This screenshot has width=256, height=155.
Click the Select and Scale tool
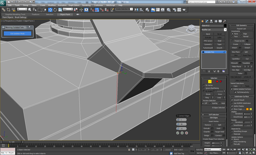coord(60,10)
